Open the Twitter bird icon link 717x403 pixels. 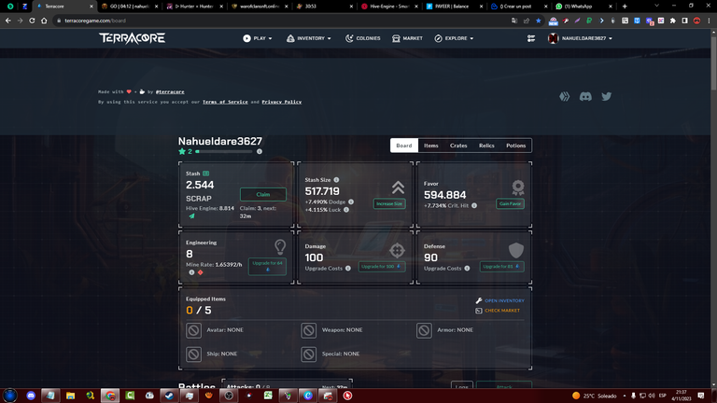coord(606,96)
